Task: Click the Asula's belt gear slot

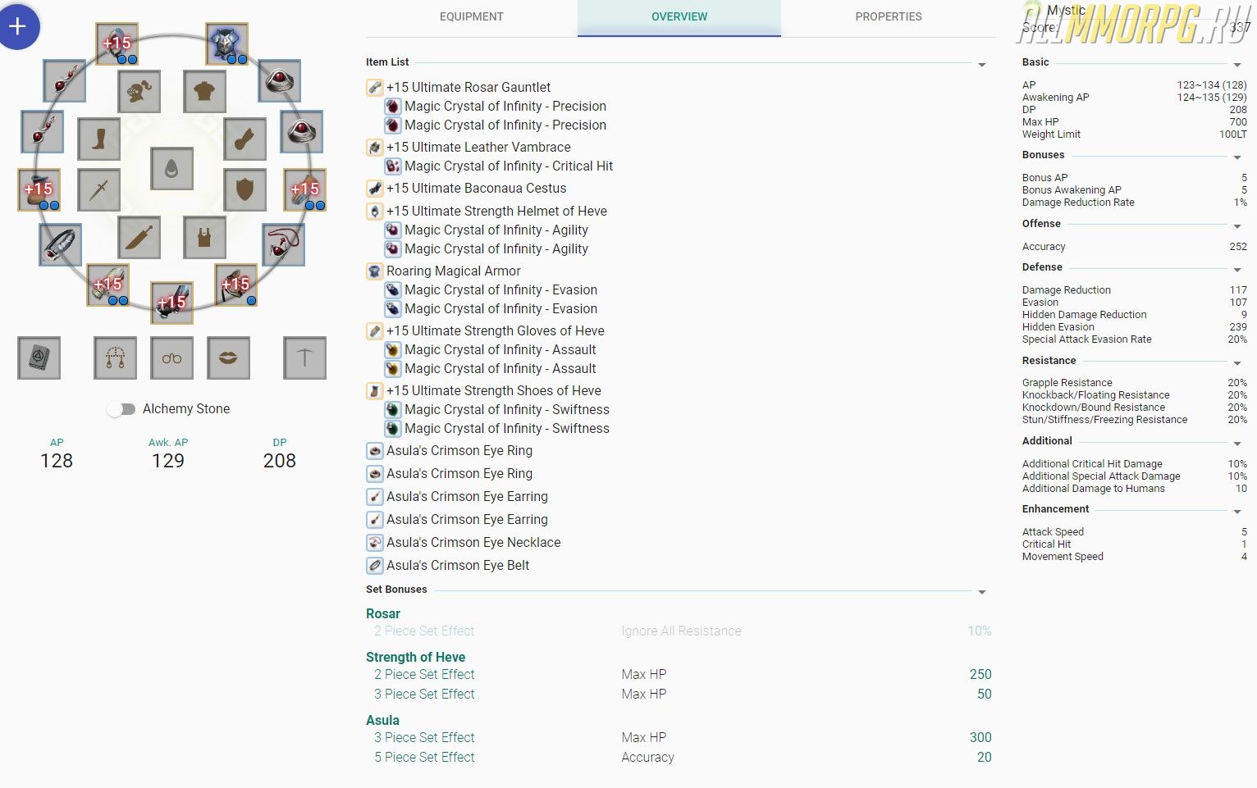Action: tap(60, 244)
